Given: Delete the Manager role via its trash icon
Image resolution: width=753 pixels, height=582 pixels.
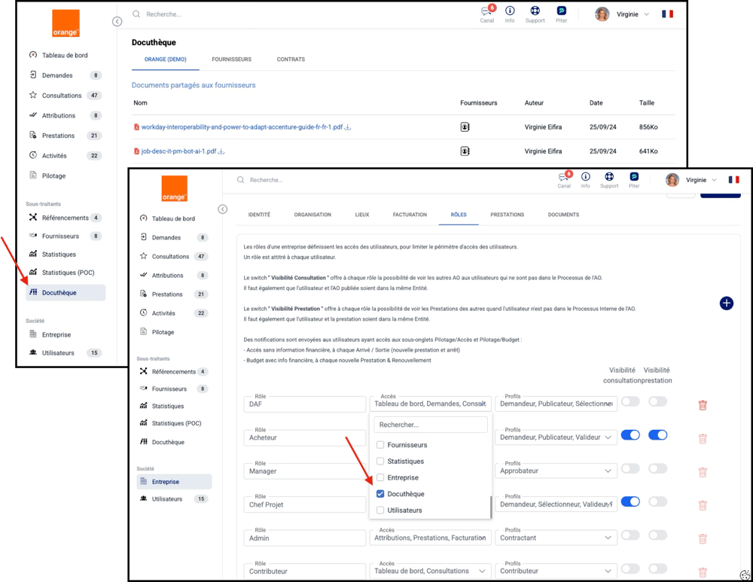Looking at the screenshot, I should 703,472.
